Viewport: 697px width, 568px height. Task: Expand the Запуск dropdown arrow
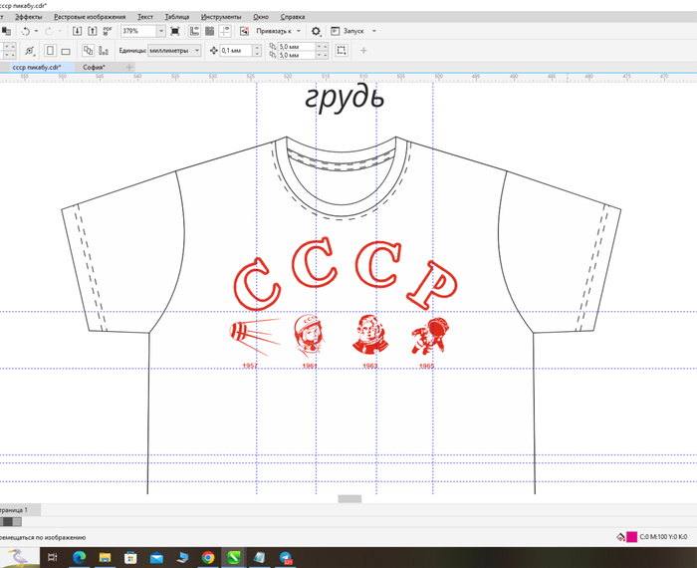tap(373, 31)
